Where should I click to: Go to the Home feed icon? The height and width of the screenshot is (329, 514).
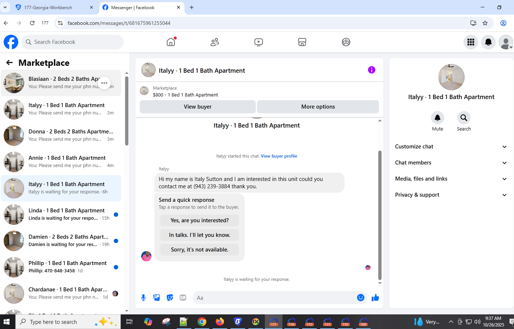171,42
